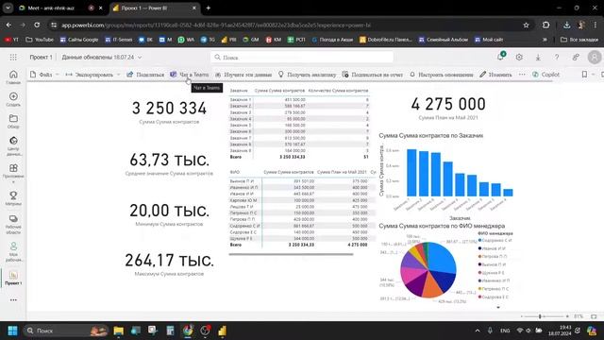Open the Chrome tab search dropdown
Viewport: 604px width, 340px height.
pyautogui.click(x=8, y=8)
